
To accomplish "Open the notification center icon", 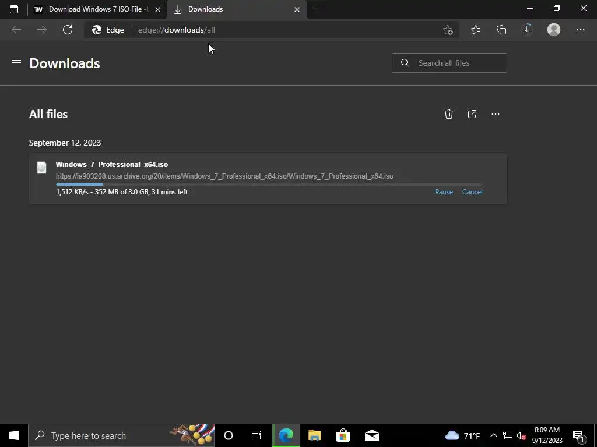I will click(578, 435).
